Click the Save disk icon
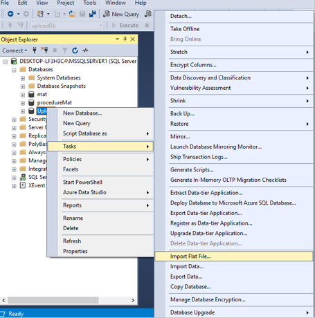Image resolution: width=315 pixels, height=318 pixels. [x=82, y=14]
